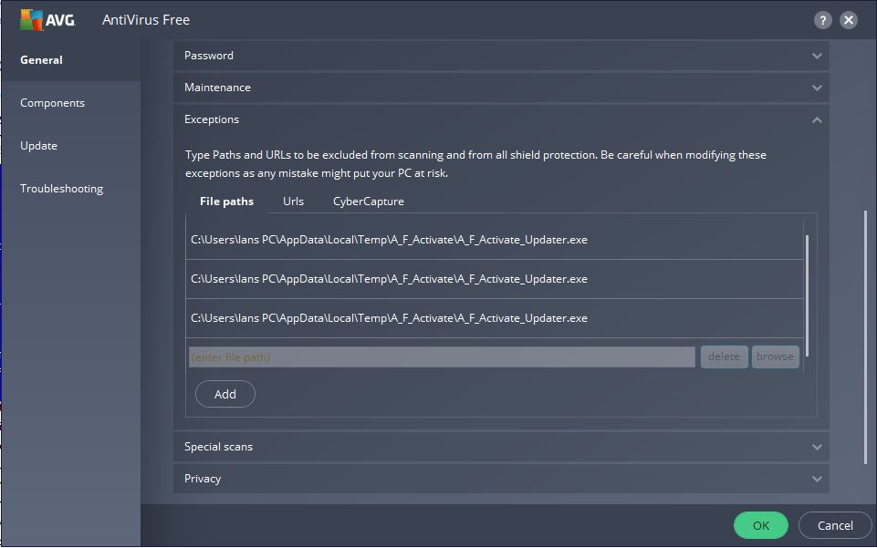The width and height of the screenshot is (877, 548).
Task: Switch to the Urls tab
Action: pos(293,202)
